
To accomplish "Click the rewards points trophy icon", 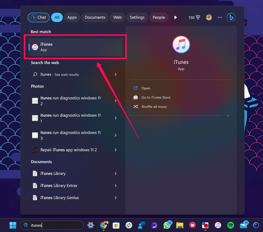I will pyautogui.click(x=197, y=17).
